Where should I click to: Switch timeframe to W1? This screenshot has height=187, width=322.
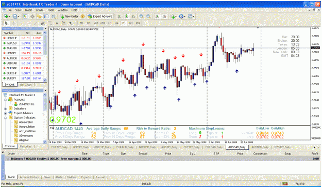[131, 23]
